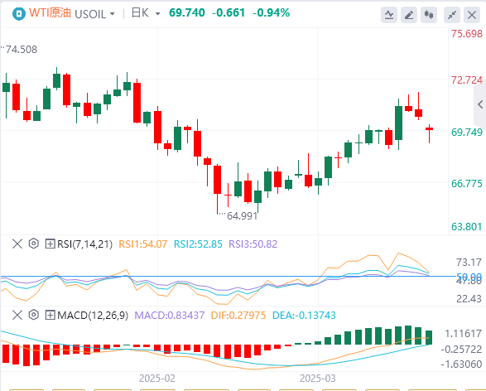Close the chart with the X icon
Screen dimensions: 486x391
click(472, 15)
